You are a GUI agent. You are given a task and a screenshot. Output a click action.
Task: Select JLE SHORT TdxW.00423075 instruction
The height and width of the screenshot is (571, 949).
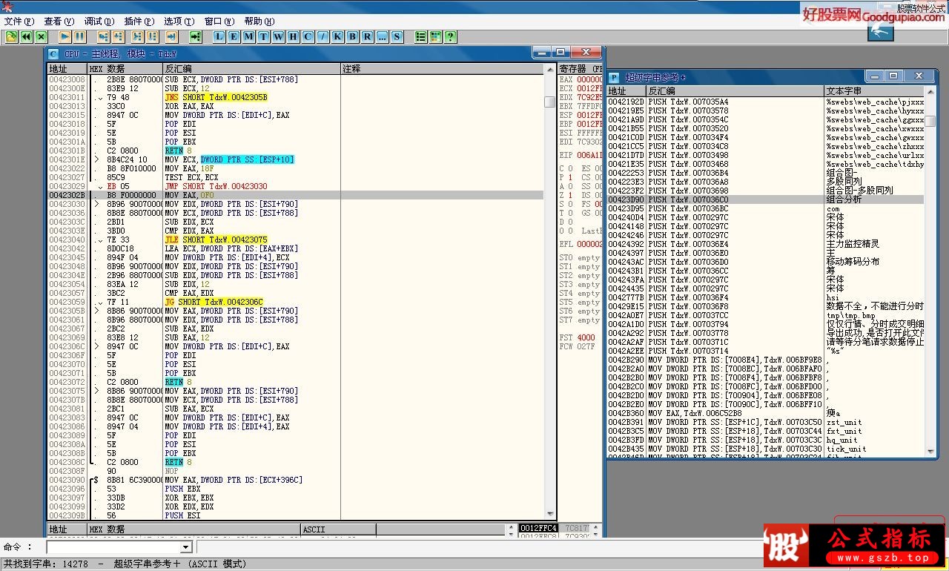pyautogui.click(x=216, y=240)
